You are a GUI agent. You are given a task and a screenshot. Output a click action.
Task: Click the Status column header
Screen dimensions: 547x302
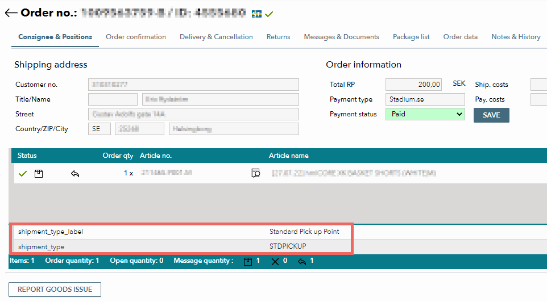27,156
